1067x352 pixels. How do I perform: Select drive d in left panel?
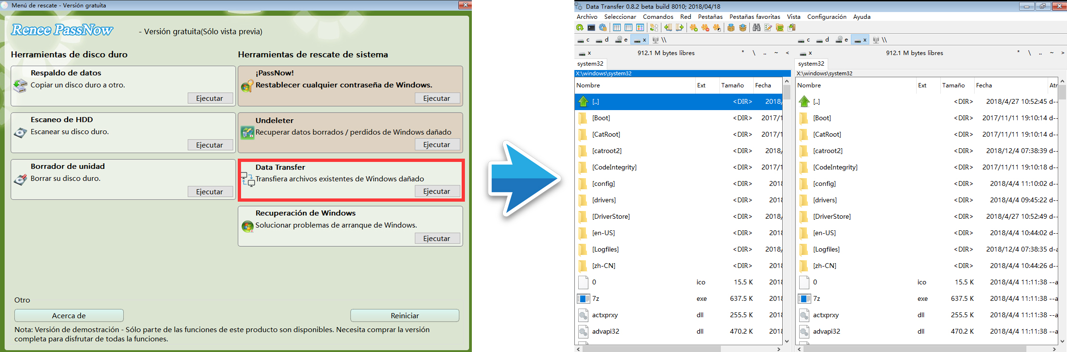602,40
